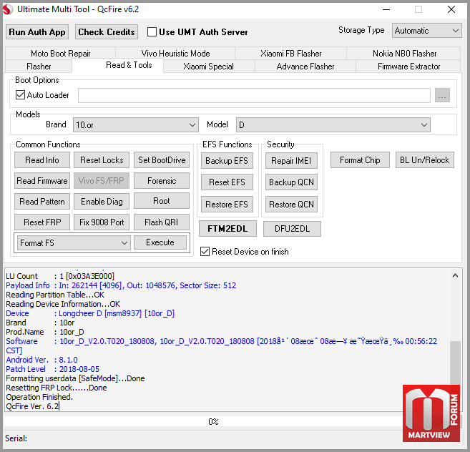This screenshot has height=452, width=470.
Task: Click the Auto Loader path input field
Action: (x=254, y=95)
